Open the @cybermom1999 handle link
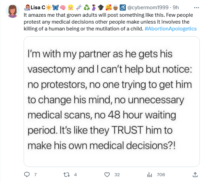Image resolution: width=205 pixels, height=182 pixels. 148,8
